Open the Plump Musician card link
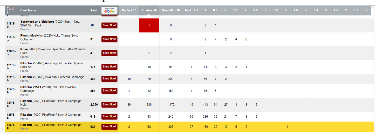Viewport: 375px width, 134px height. (32, 36)
